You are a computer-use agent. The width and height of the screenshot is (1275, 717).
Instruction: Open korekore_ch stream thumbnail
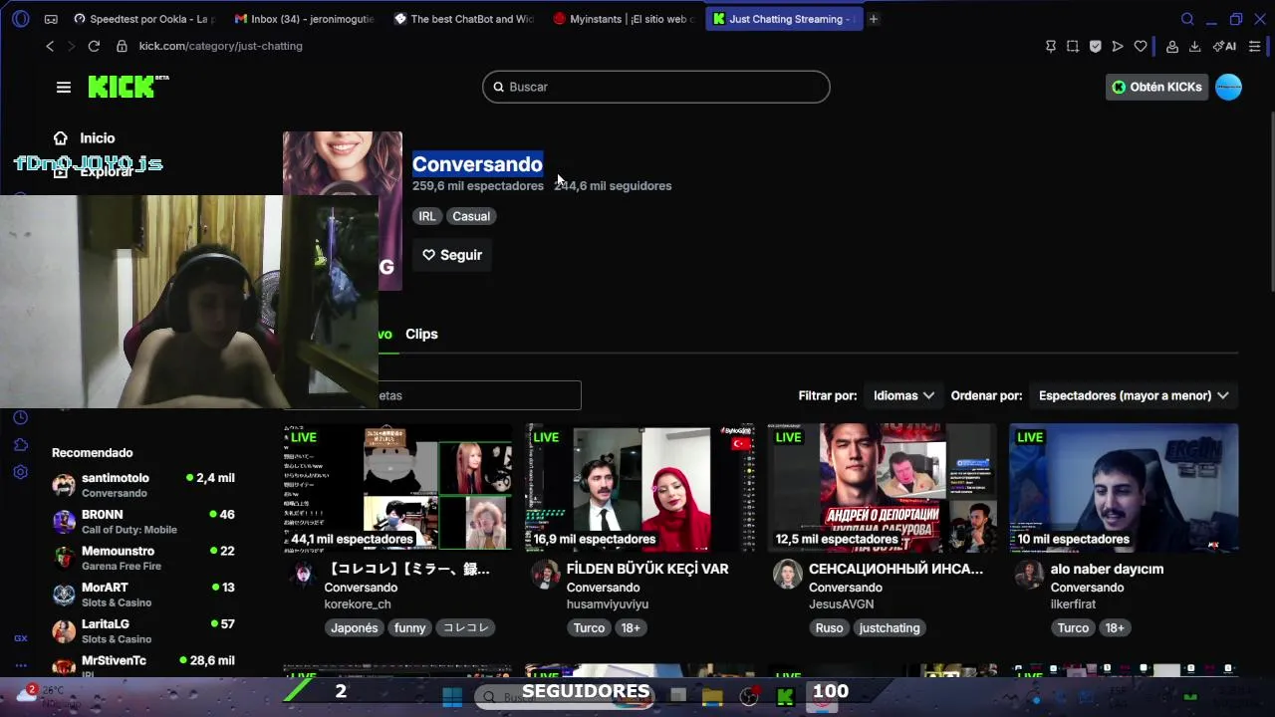(x=397, y=487)
